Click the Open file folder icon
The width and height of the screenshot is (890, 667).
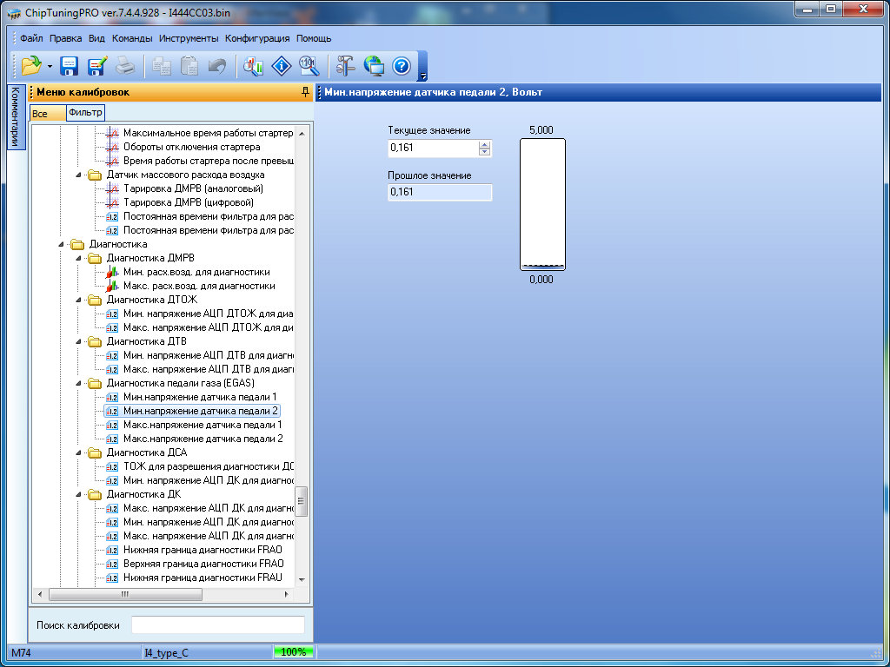click(31, 66)
